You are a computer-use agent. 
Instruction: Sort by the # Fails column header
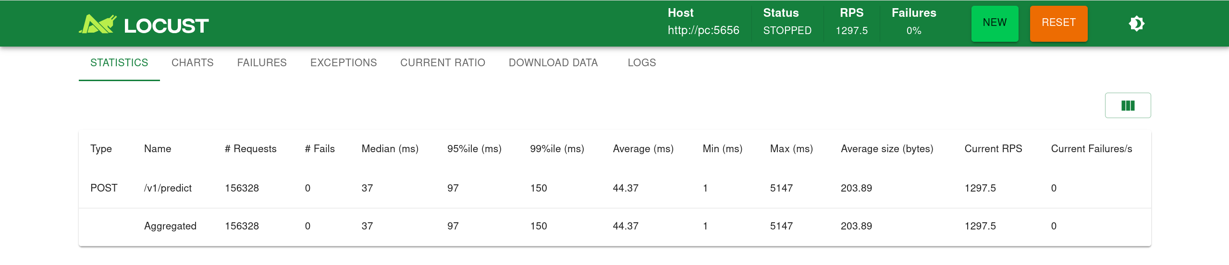coord(320,149)
